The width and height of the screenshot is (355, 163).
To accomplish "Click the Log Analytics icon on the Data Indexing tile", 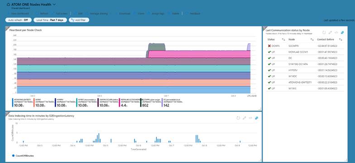I will coord(256,118).
